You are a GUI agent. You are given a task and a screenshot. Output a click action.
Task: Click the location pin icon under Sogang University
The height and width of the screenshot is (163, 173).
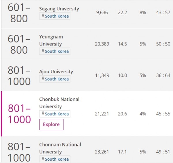pos(43,16)
